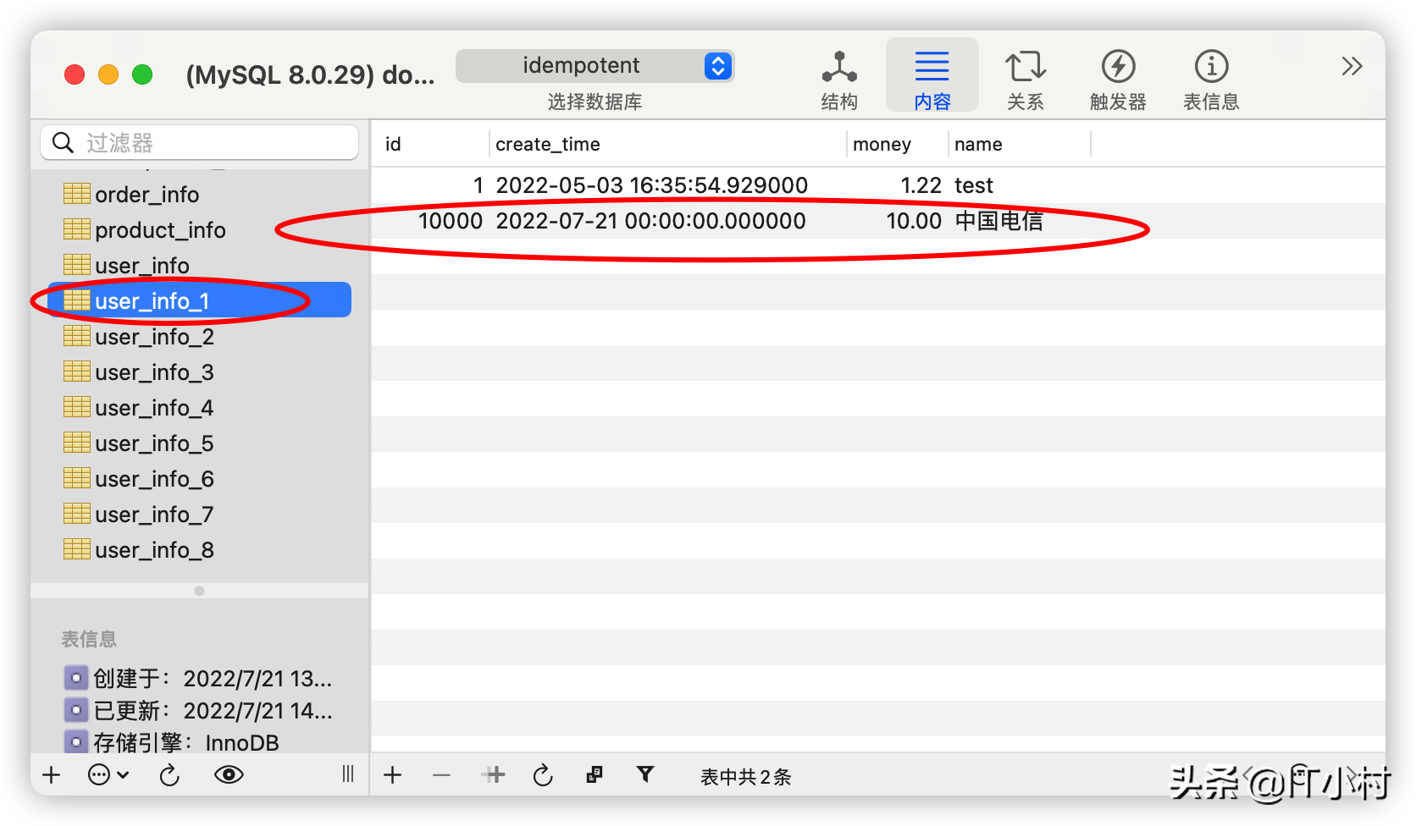Open the sidebar more actions menu

pyautogui.click(x=108, y=774)
